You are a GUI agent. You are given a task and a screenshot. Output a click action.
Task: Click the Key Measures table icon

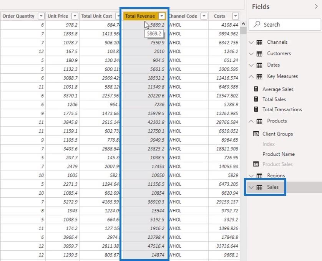pos(259,76)
